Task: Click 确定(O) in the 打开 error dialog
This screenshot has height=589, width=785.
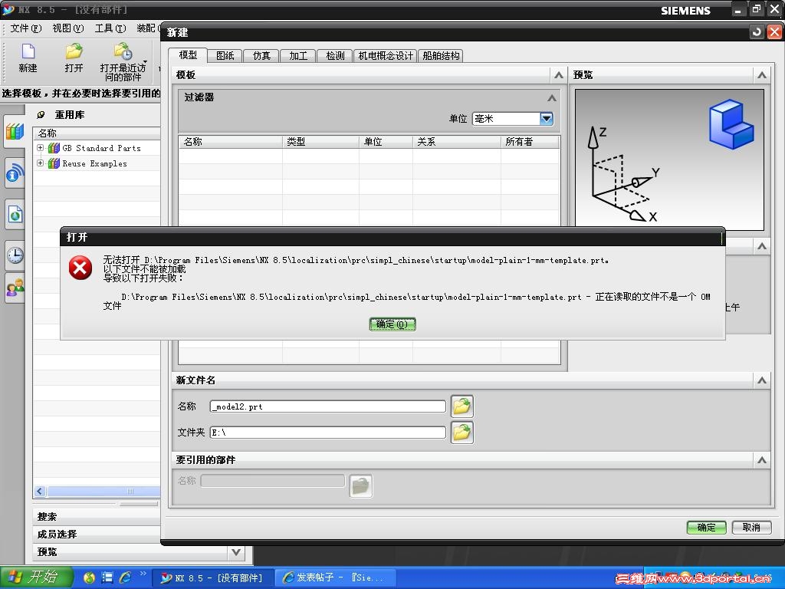Action: tap(392, 324)
